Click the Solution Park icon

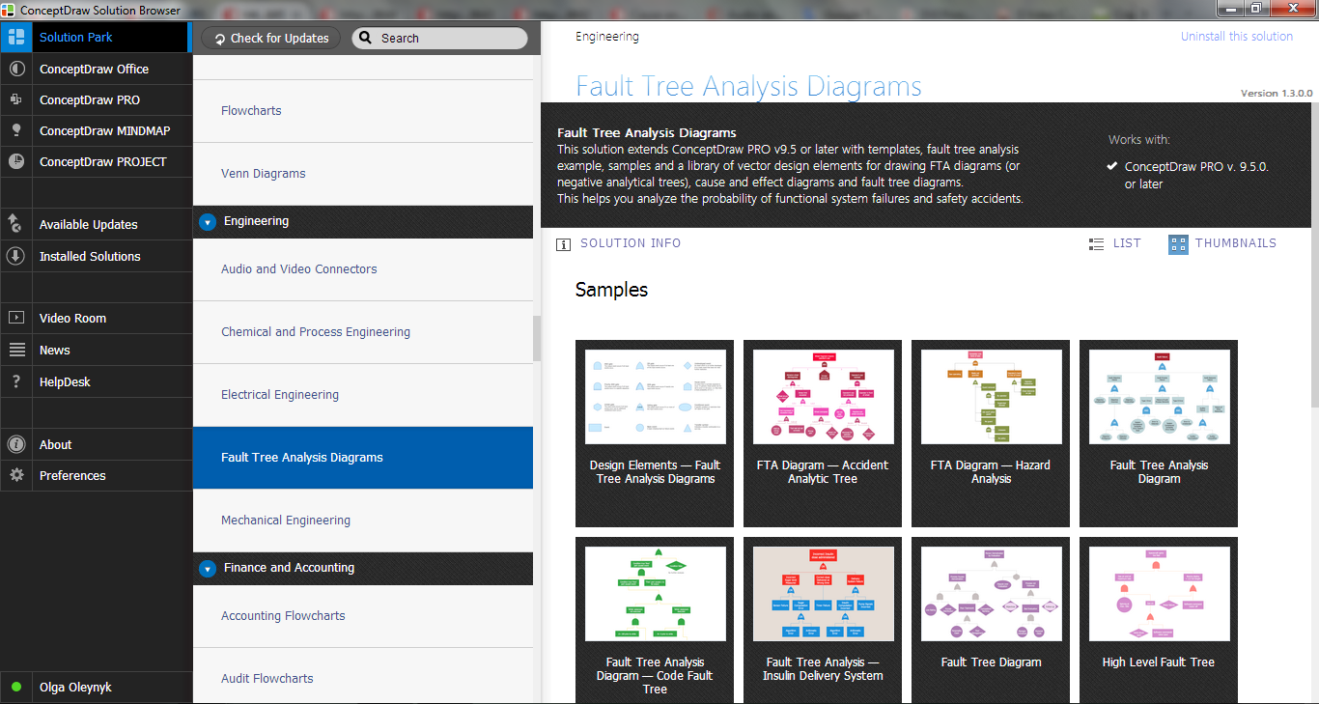tap(15, 38)
